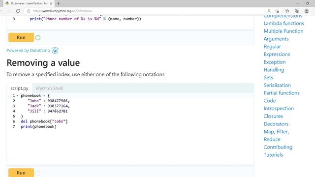Reload the page with the refresh icon
This screenshot has width=315, height=177.
18,11
